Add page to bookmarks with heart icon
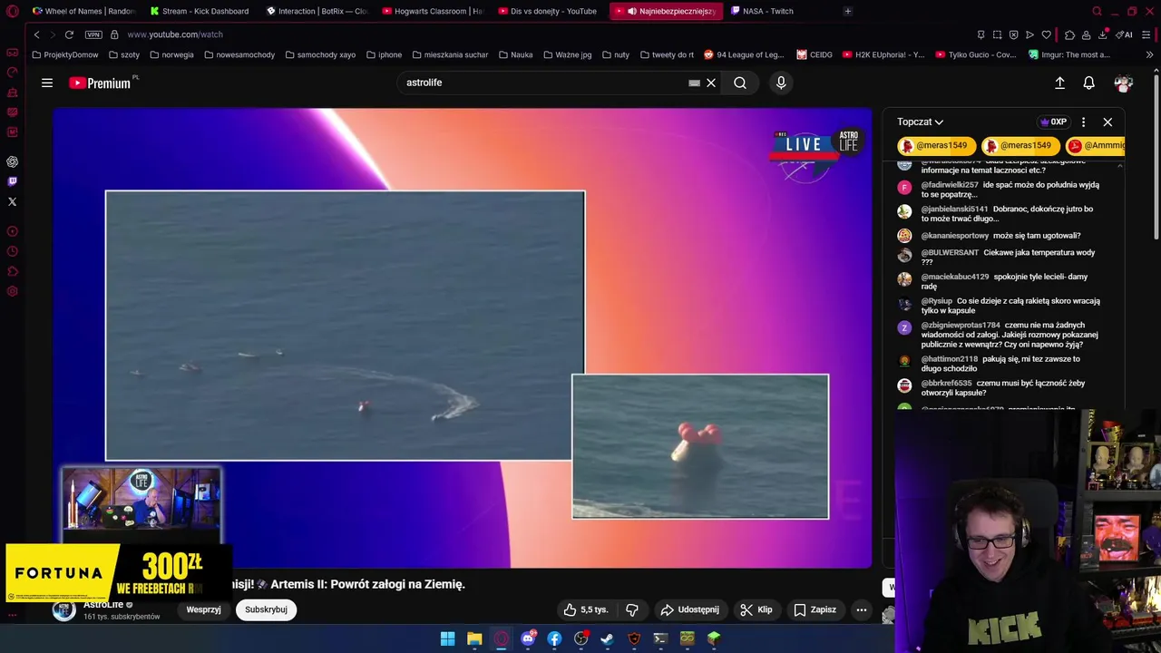1161x653 pixels. 1046,34
